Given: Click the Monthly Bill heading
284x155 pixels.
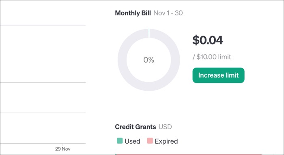Looking at the screenshot, I should pyautogui.click(x=133, y=13).
